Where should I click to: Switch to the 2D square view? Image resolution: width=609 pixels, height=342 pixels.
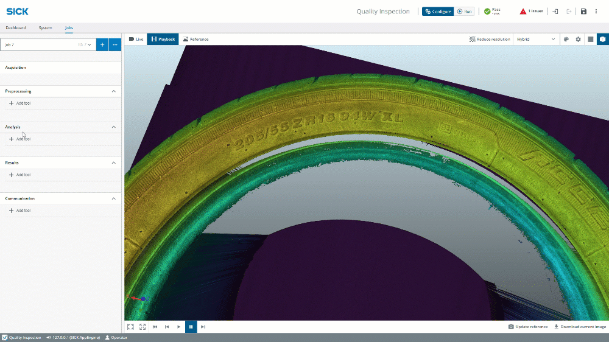click(x=590, y=39)
